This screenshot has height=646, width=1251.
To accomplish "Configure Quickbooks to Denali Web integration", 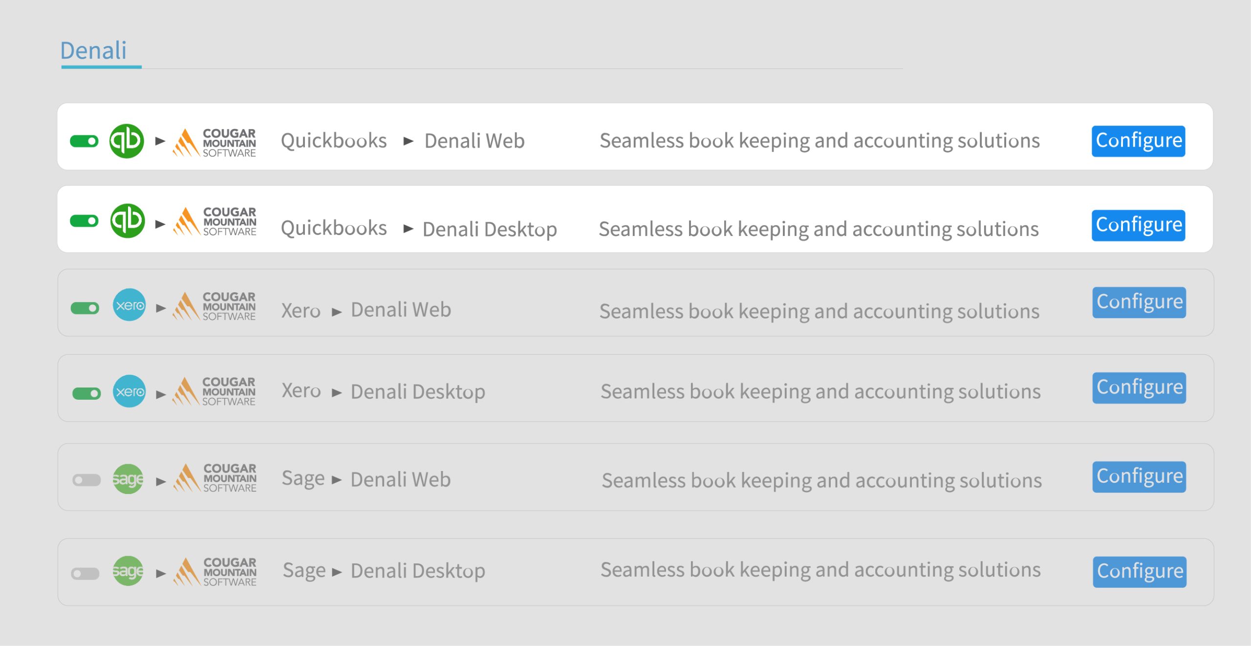I will [1138, 141].
